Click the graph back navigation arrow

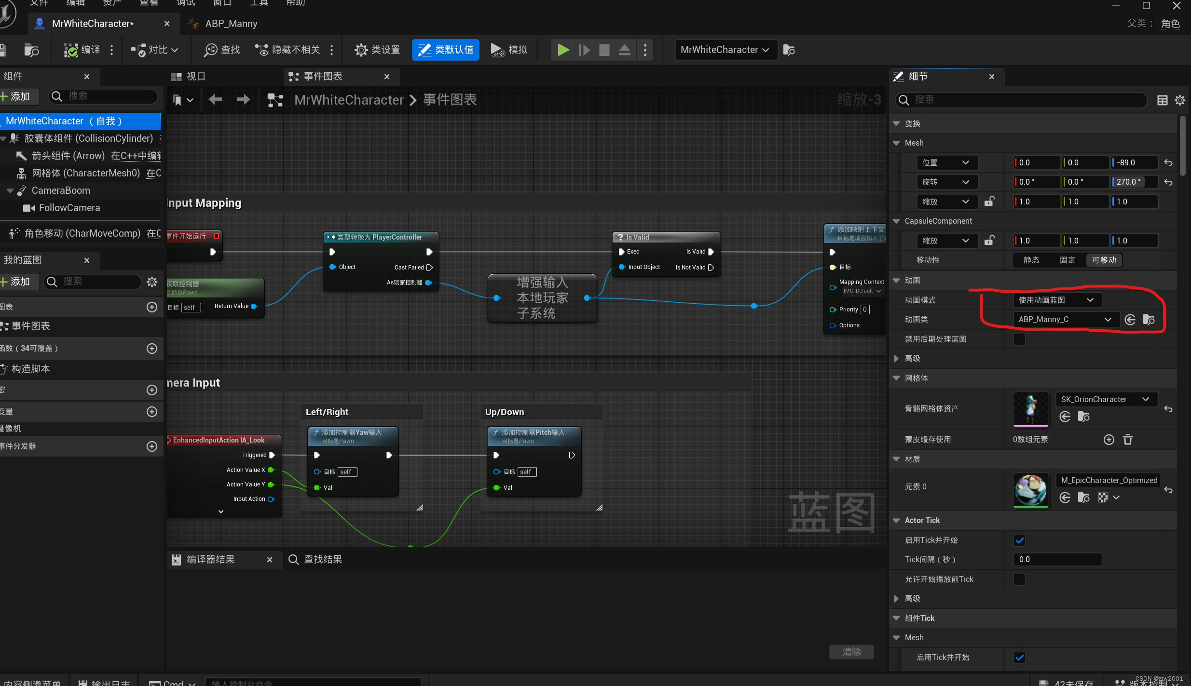(215, 100)
